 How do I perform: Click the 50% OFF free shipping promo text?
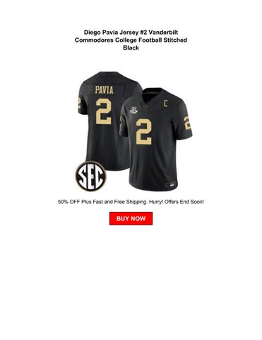pyautogui.click(x=131, y=202)
